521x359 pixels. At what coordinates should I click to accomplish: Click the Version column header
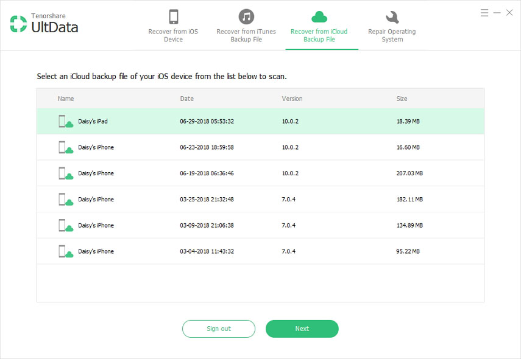291,99
